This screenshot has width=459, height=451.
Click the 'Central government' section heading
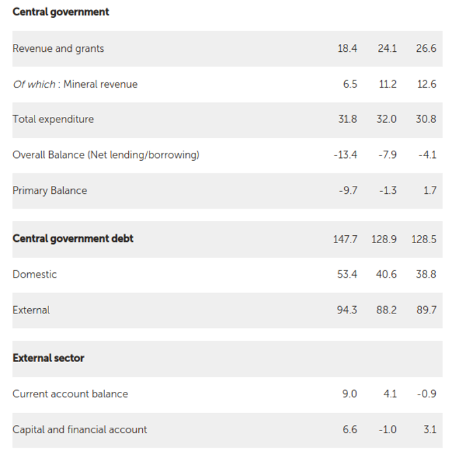click(60, 12)
